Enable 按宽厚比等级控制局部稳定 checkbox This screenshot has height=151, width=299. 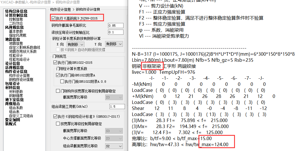[58, 124]
